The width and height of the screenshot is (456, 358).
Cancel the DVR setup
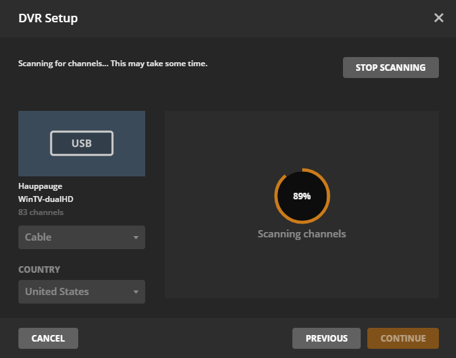(48, 338)
